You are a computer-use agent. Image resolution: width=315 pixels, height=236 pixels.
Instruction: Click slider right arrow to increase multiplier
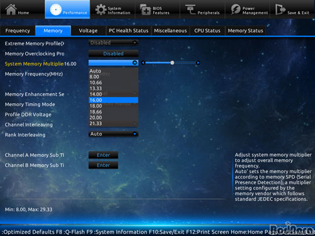tap(198, 62)
